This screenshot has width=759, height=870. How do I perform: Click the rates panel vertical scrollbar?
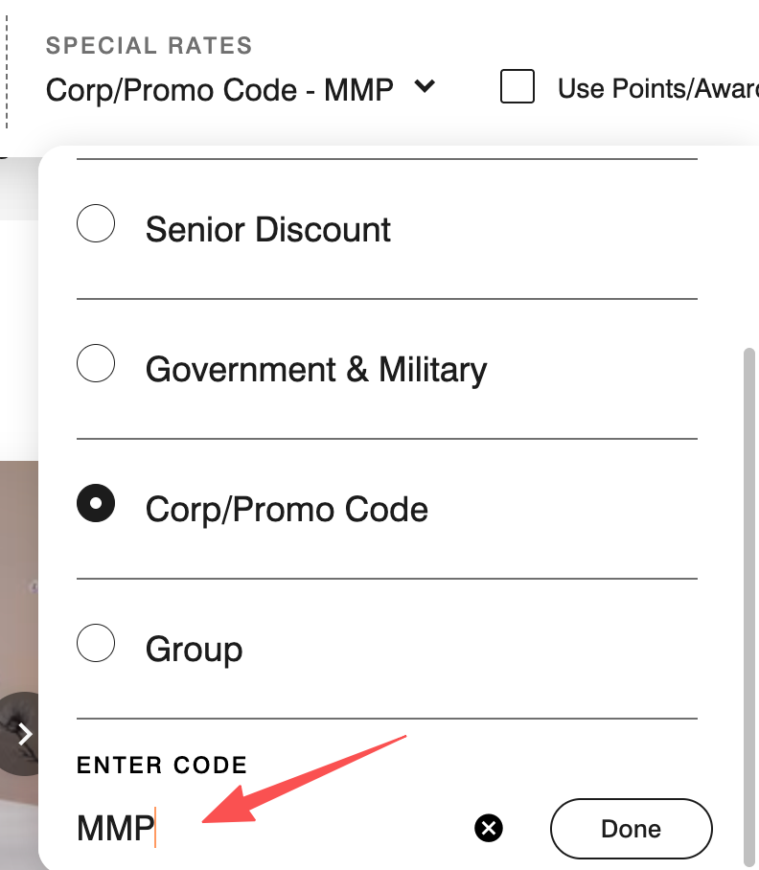(749, 604)
